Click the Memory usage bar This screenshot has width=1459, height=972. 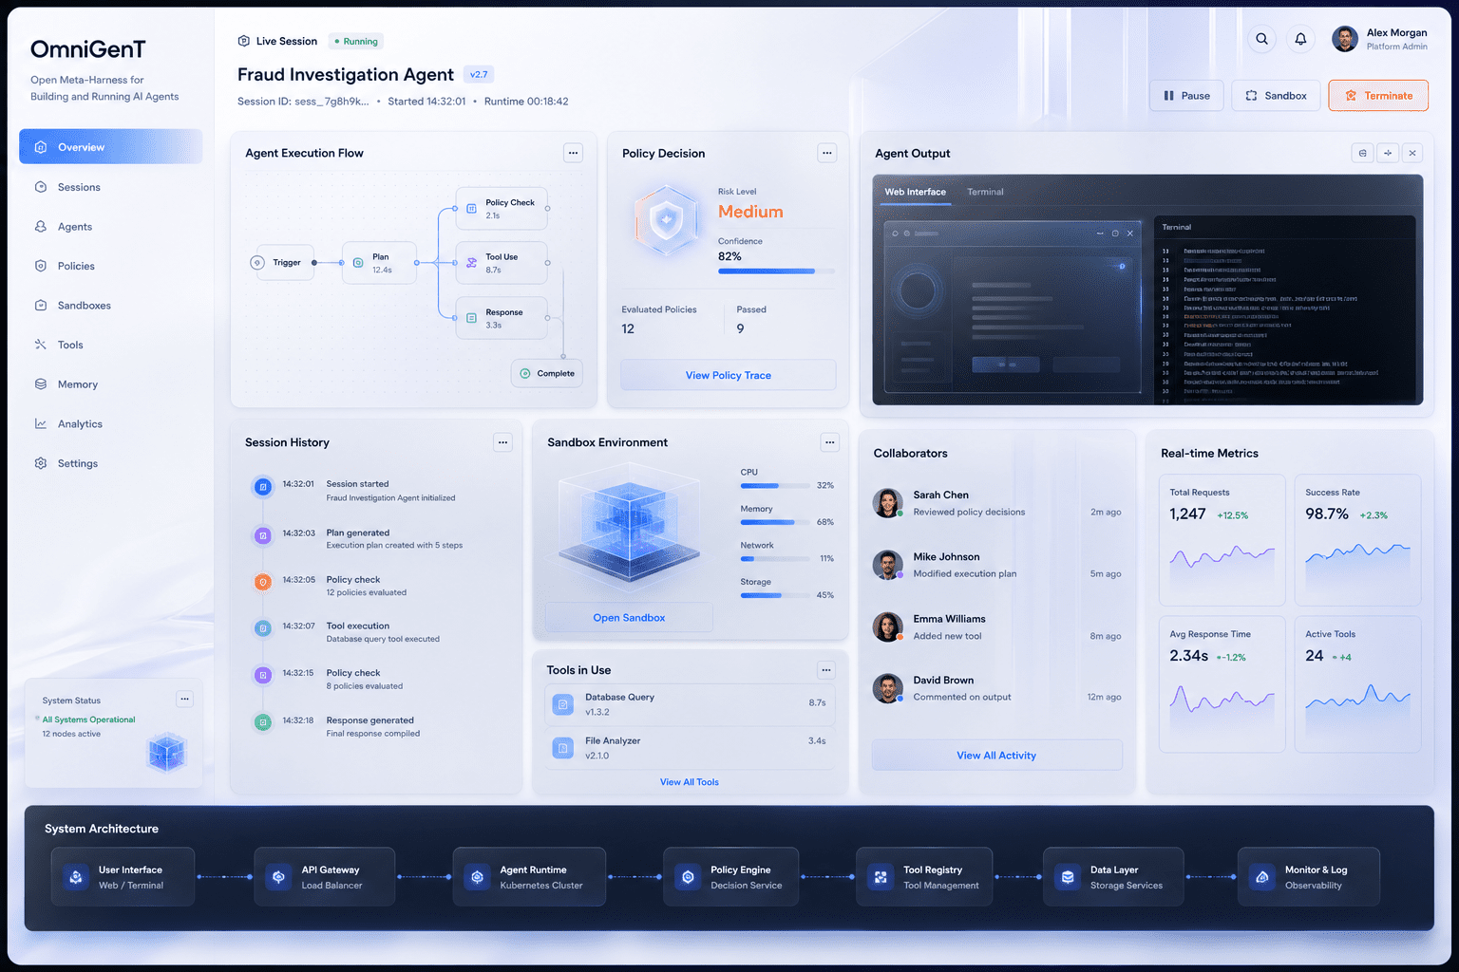pos(774,523)
